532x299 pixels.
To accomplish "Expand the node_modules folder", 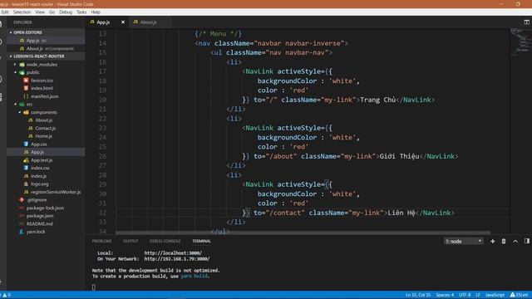I will (42, 65).
